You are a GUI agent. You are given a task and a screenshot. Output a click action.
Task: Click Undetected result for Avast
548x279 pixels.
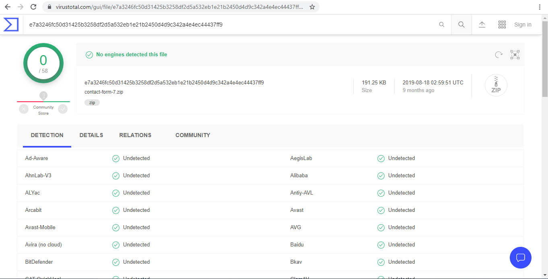pos(402,210)
